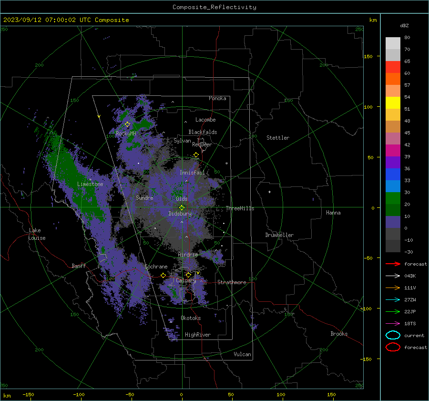Click the white asterisk marker east of Innisfail
Screen dimensions: 429x401
226,164
